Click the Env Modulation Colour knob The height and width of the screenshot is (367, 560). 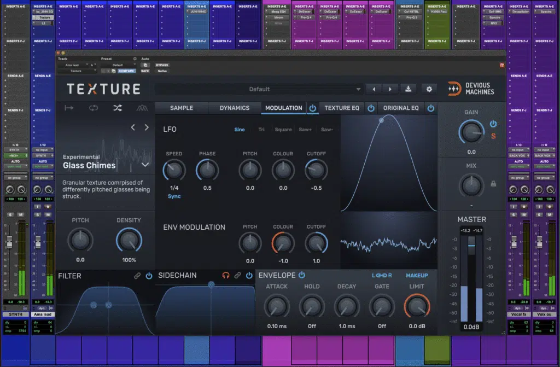click(x=283, y=243)
